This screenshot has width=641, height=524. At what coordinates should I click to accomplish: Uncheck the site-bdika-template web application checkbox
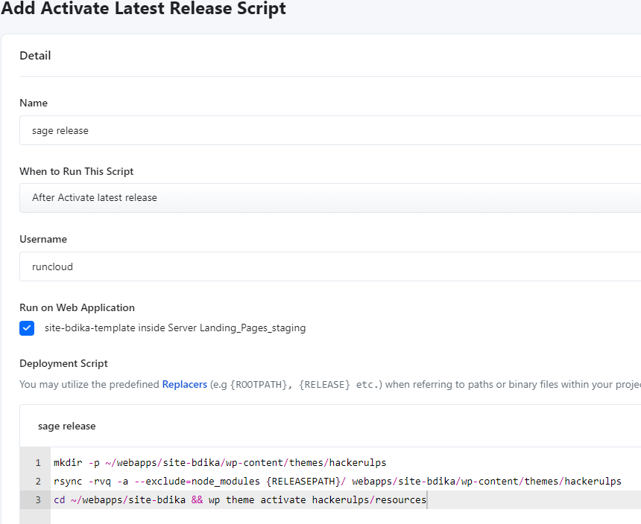(27, 327)
